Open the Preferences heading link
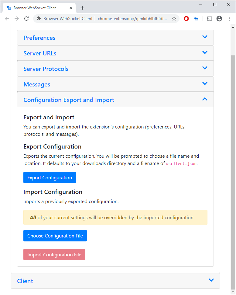This screenshot has width=236, height=295. click(x=39, y=38)
